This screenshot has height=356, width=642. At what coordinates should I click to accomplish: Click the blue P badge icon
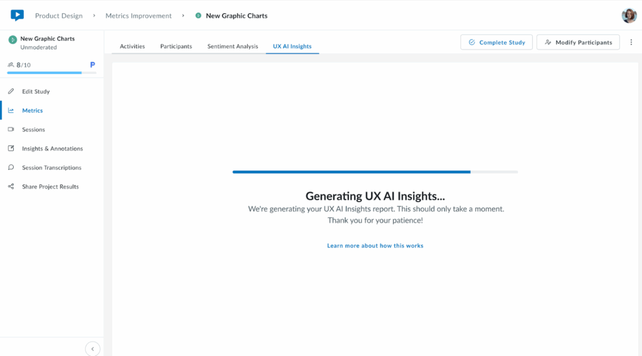[93, 65]
